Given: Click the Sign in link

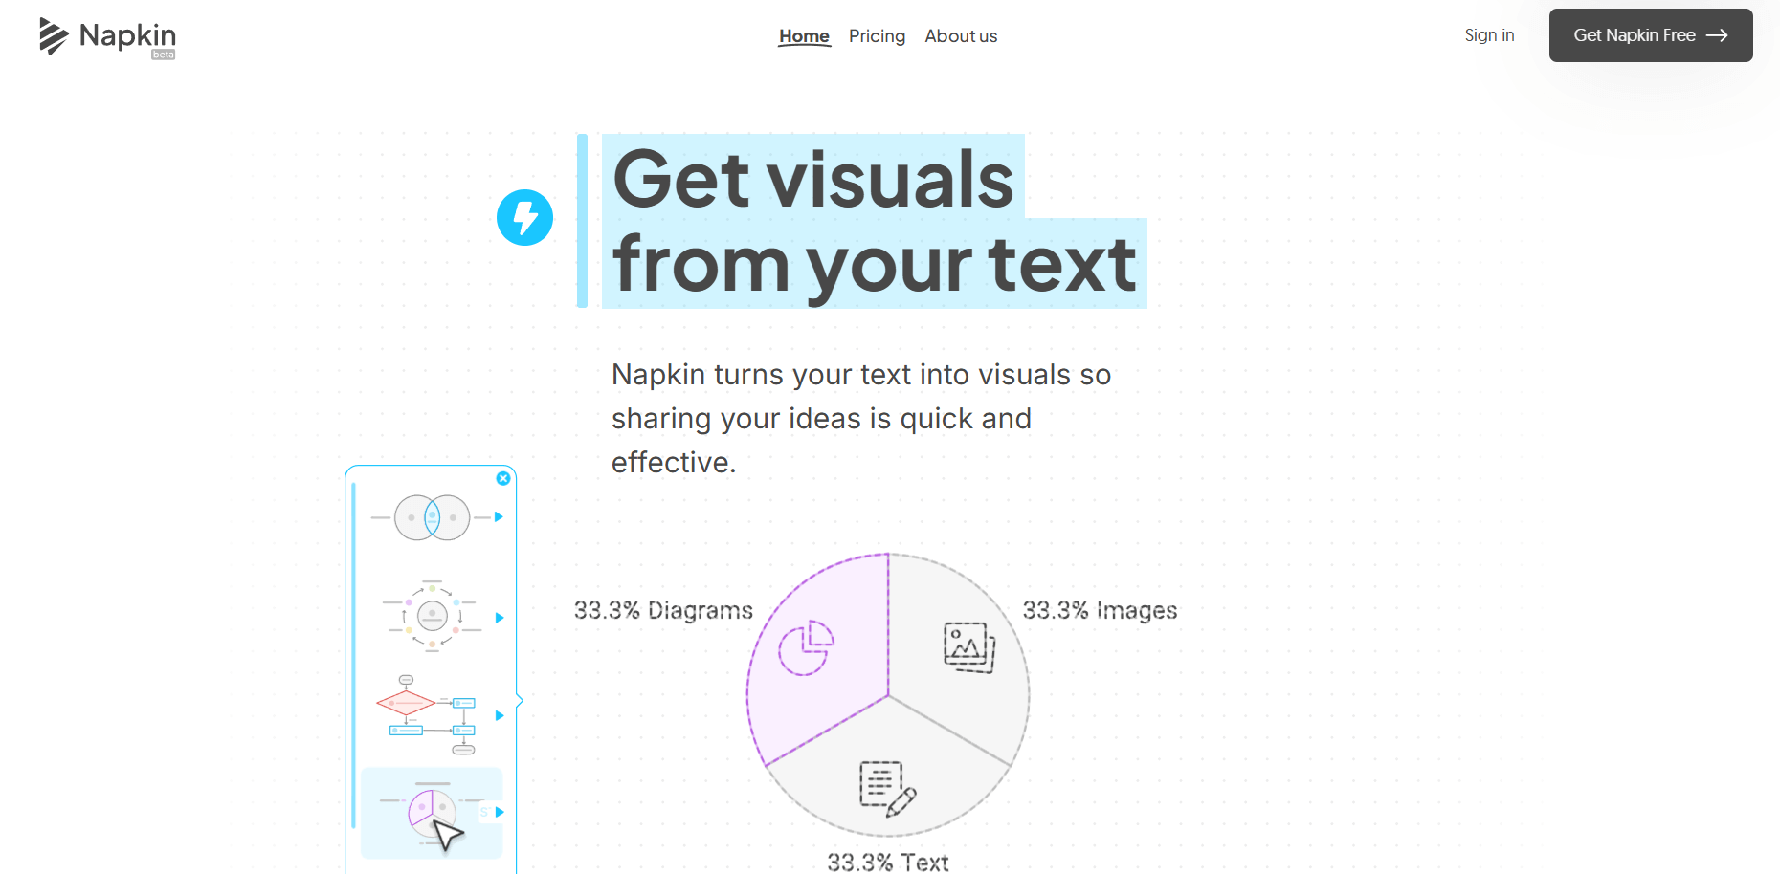Looking at the screenshot, I should click(x=1489, y=35).
